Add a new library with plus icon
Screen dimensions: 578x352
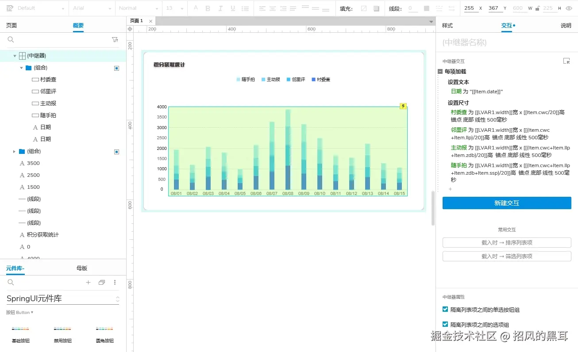(88, 282)
